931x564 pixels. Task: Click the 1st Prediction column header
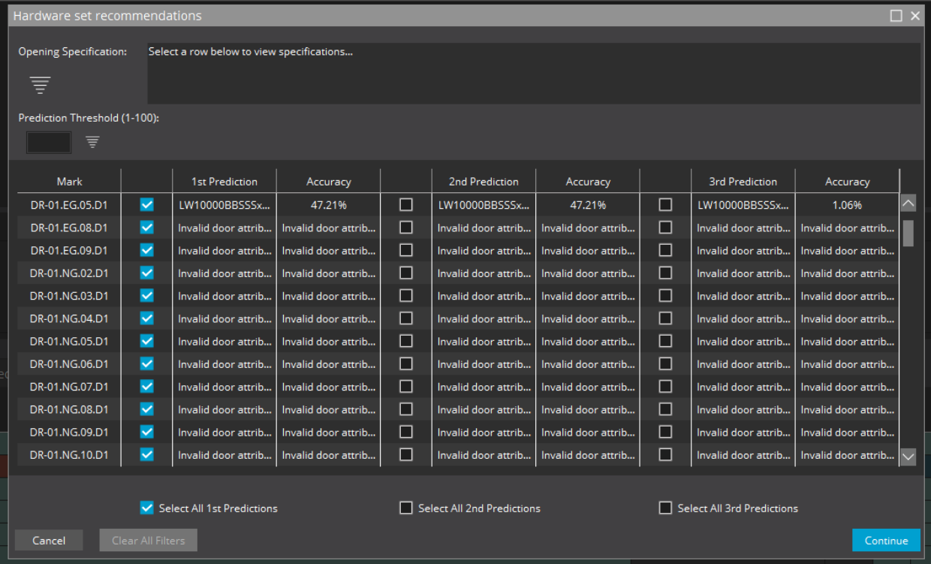224,181
